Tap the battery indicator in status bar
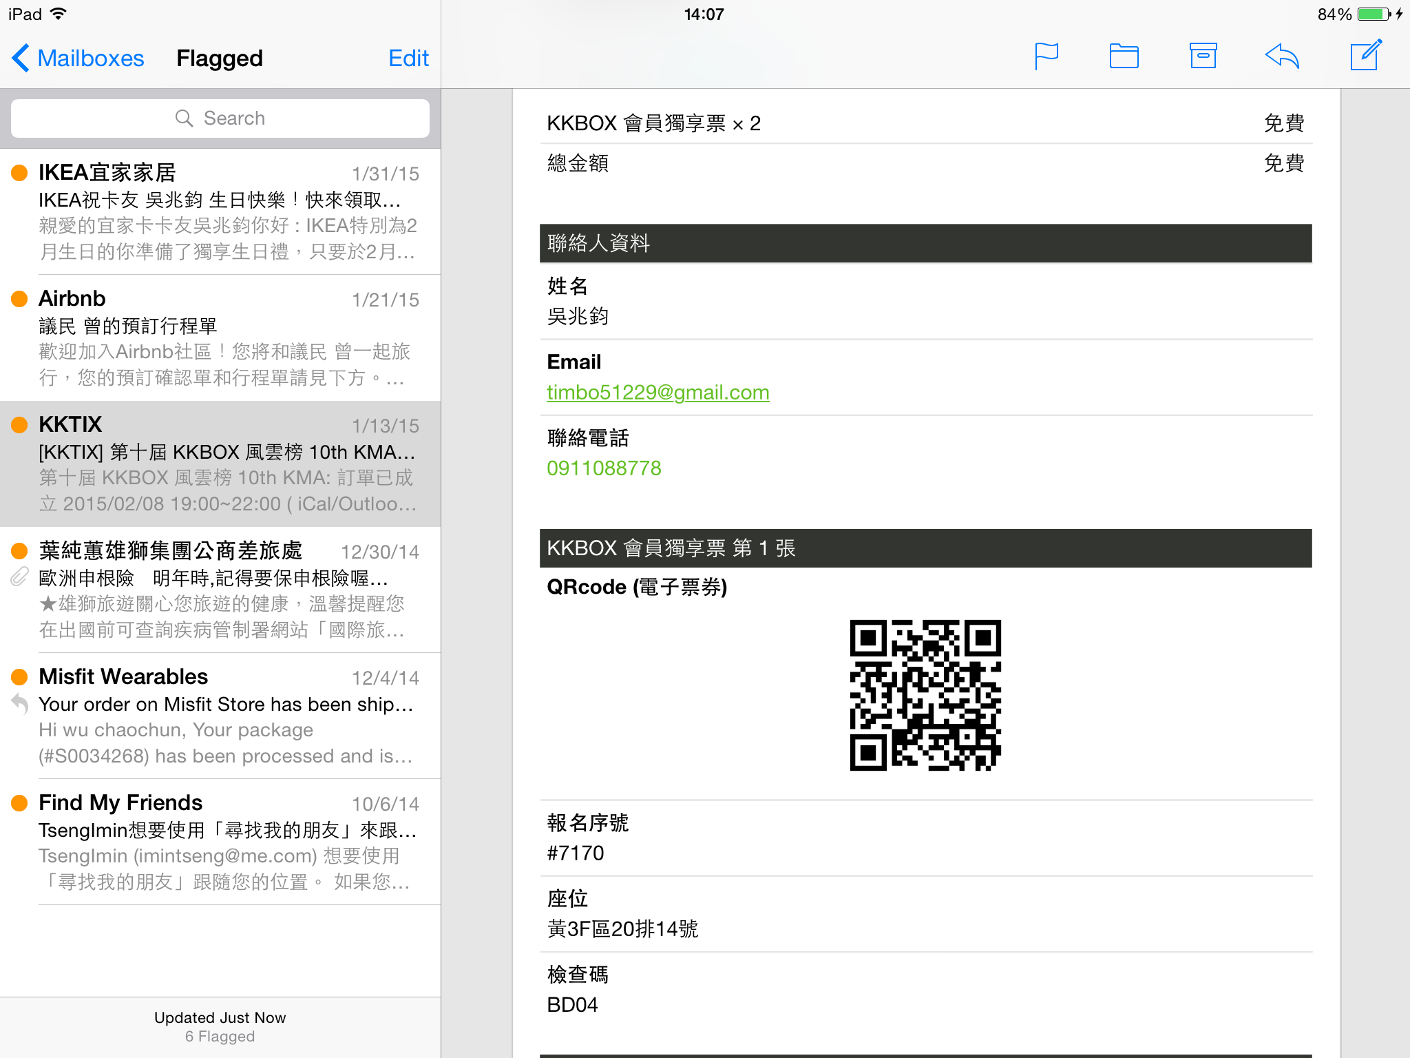Viewport: 1410px width, 1058px height. pos(1374,14)
